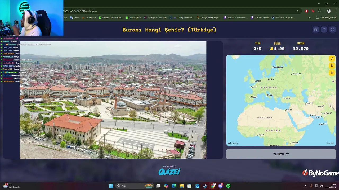Launch Copilot from the taskbar
Image resolution: width=339 pixels, height=190 pixels.
(x=166, y=186)
